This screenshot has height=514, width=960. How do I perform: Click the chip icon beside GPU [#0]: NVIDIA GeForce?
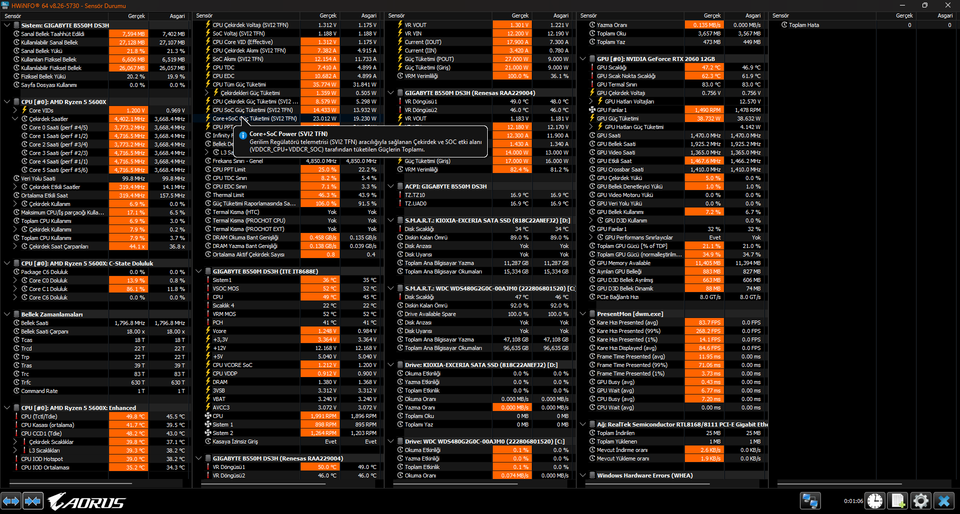click(592, 59)
